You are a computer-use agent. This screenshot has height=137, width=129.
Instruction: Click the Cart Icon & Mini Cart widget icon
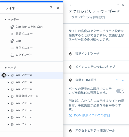tap(12, 27)
